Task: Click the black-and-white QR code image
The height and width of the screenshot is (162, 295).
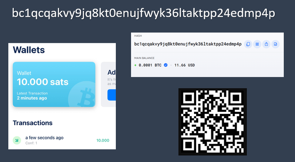Action: (213, 122)
